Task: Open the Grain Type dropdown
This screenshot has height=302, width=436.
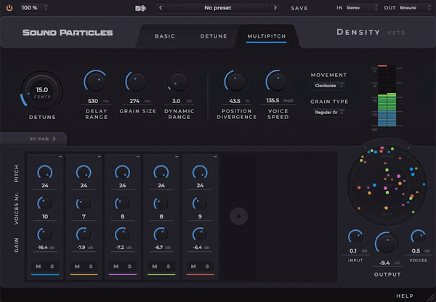Action: (328, 113)
